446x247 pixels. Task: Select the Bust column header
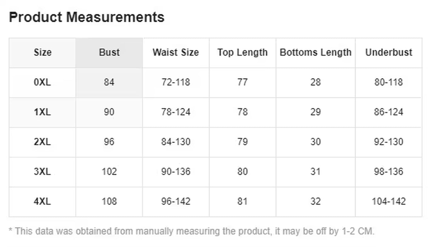tap(109, 52)
